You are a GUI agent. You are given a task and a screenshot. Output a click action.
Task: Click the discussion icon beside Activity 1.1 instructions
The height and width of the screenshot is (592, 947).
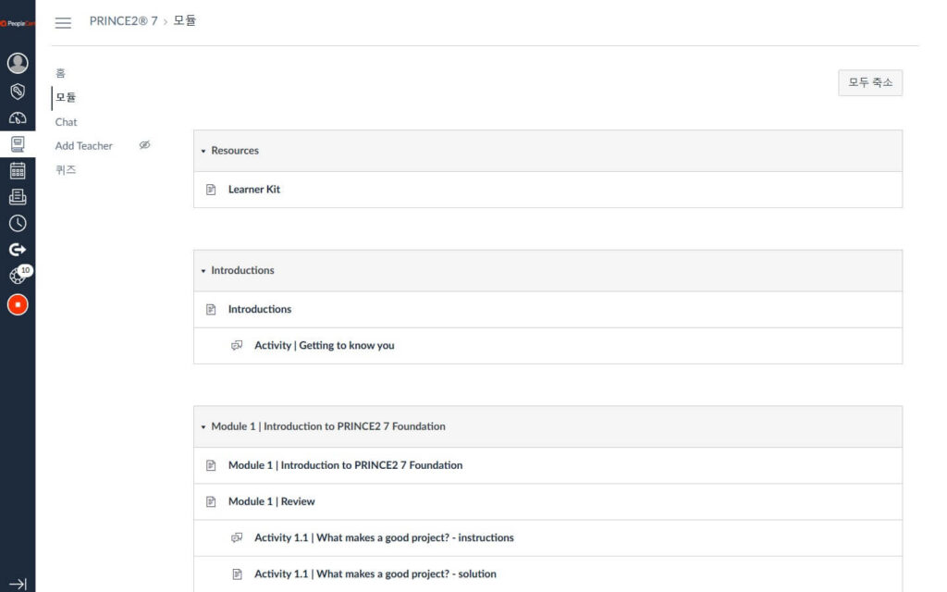tap(237, 537)
